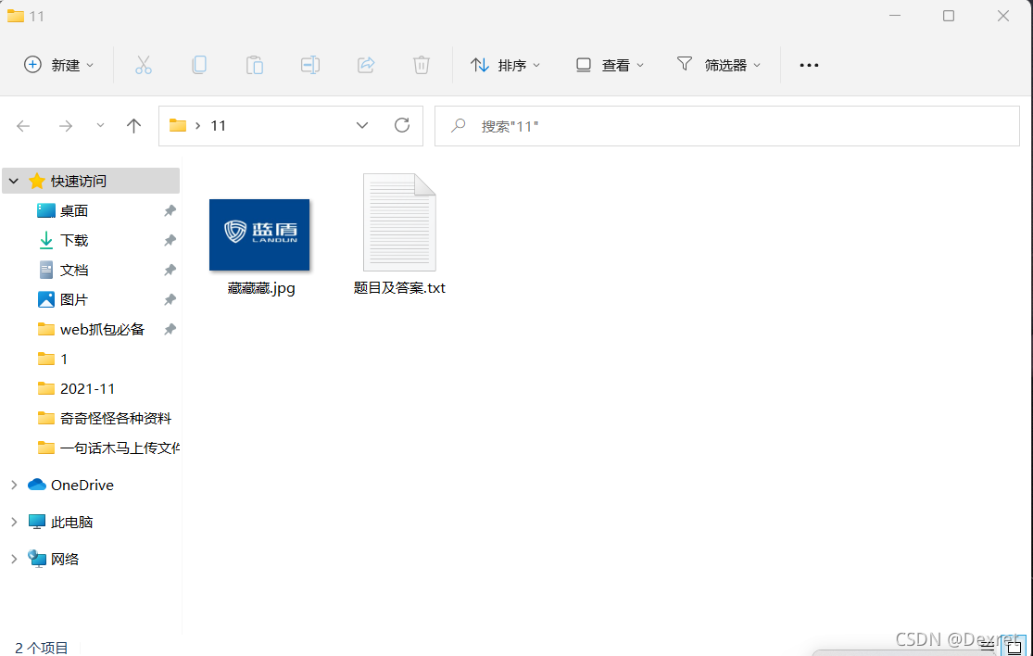The height and width of the screenshot is (656, 1033).
Task: Open the three-dot See more menu
Action: pyautogui.click(x=809, y=65)
